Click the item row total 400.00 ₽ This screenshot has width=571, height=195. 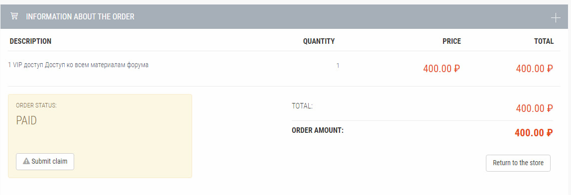pos(535,68)
